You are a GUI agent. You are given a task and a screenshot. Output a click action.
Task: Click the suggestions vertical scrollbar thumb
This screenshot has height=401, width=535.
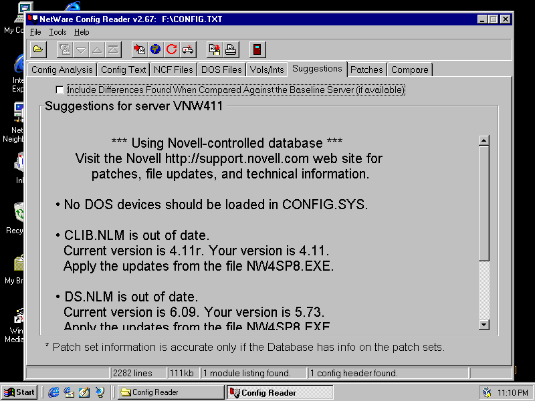point(484,204)
